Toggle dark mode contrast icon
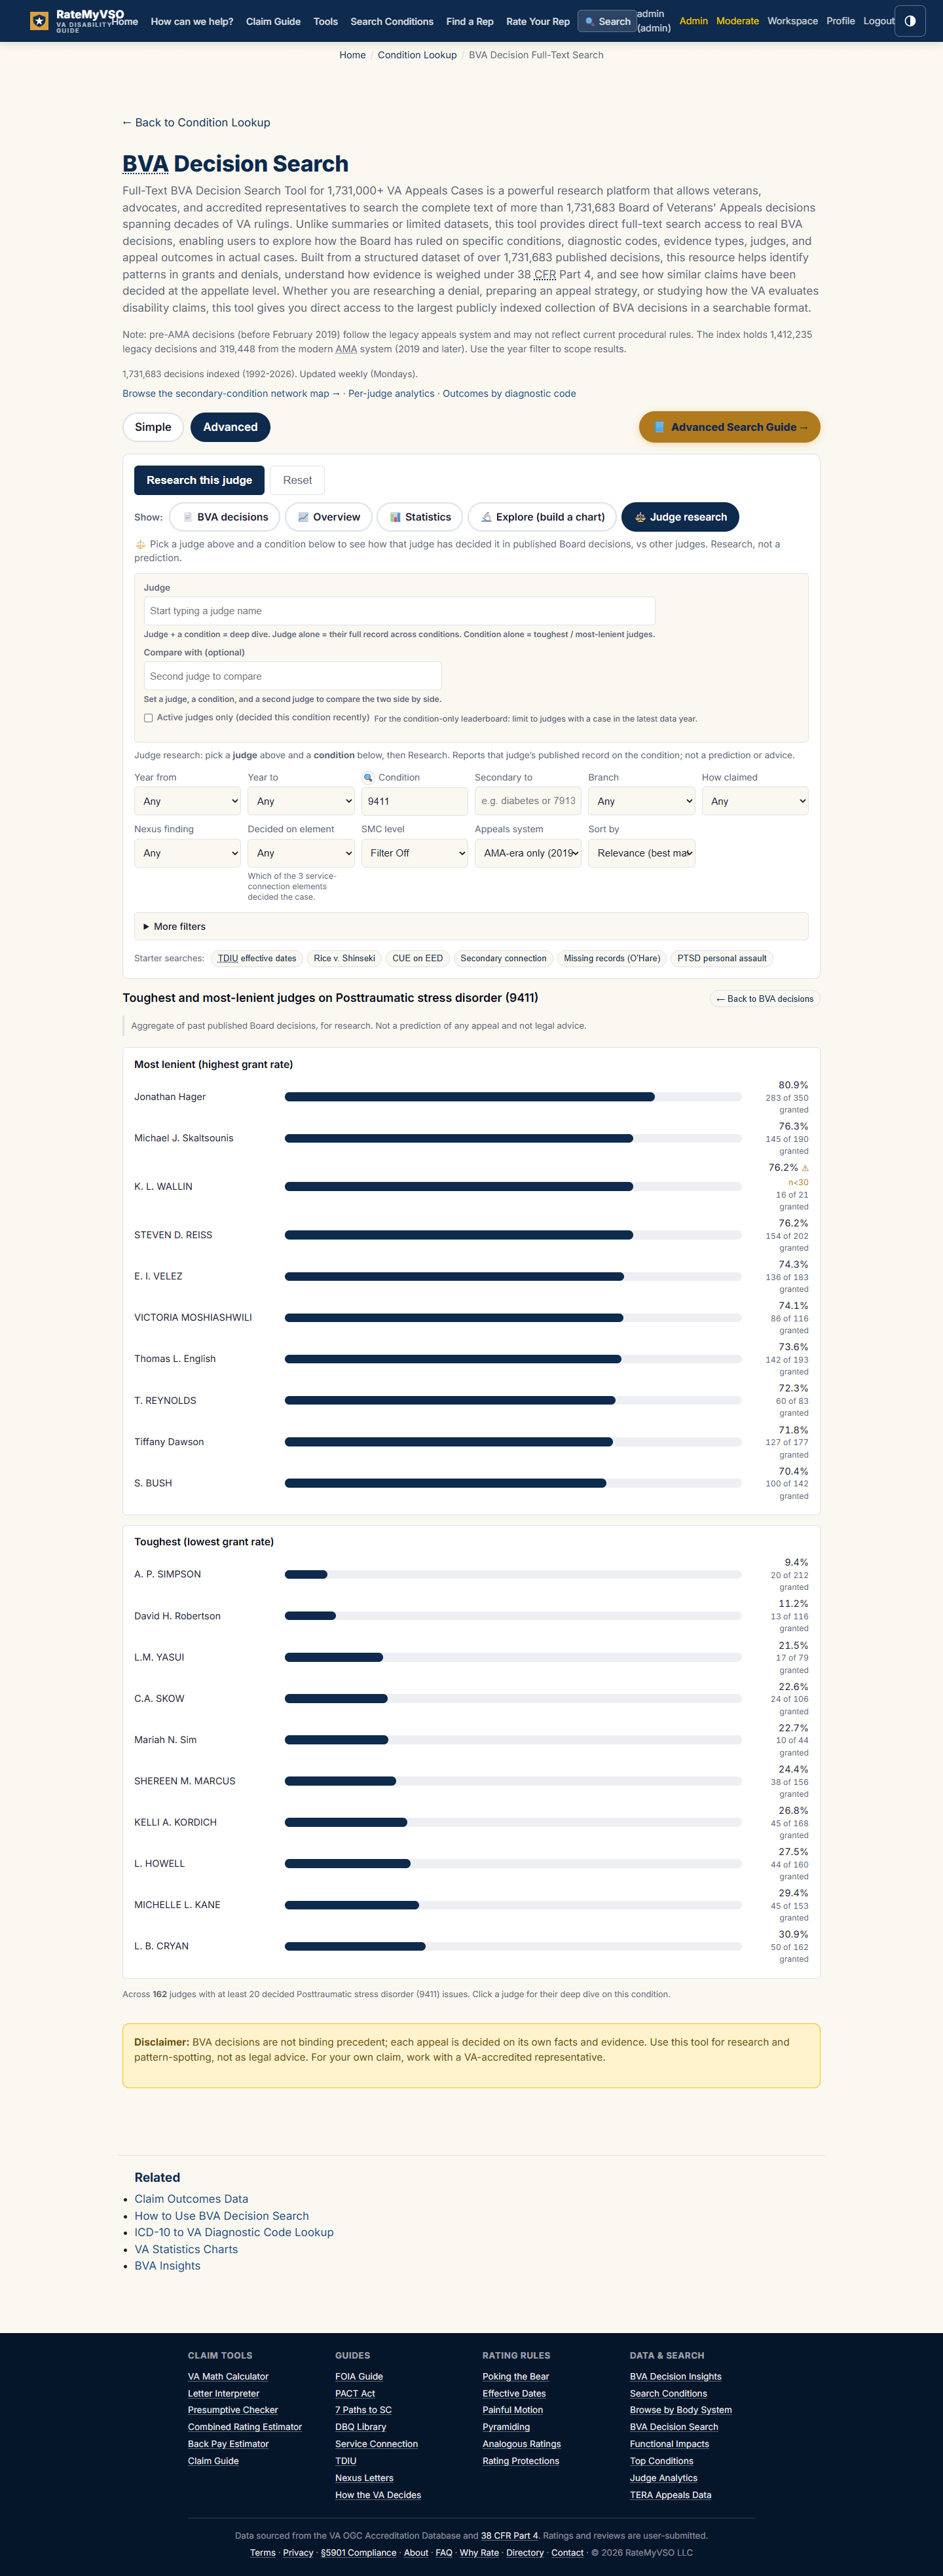This screenshot has width=943, height=2576. pyautogui.click(x=910, y=21)
